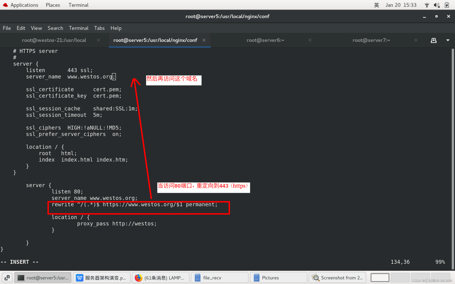455x284 pixels.
Task: Click the 'ssl_session_timeout 5m;' line
Action: (x=64, y=115)
